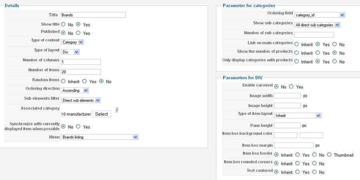Enable carousel by choosing Yes
Screen dimensions: 360x180
(291, 86)
